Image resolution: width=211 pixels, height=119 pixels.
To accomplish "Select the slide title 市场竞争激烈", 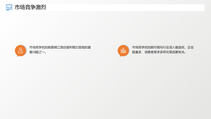I will [x=30, y=7].
